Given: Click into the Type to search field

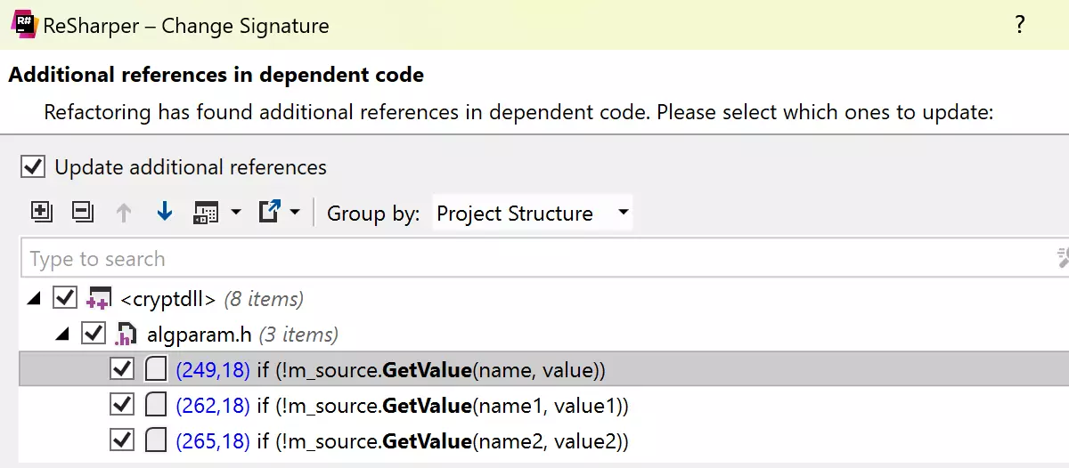Looking at the screenshot, I should [x=534, y=259].
